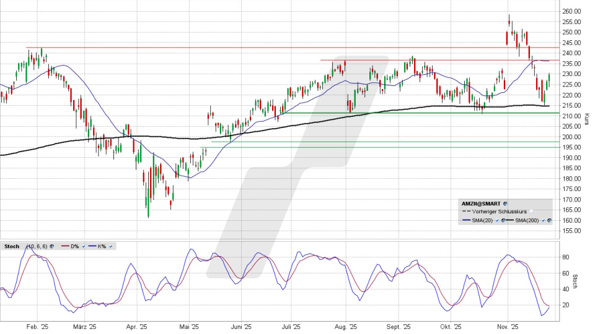
Task: Click the blue K% line sample in legend
Action: pos(91,246)
